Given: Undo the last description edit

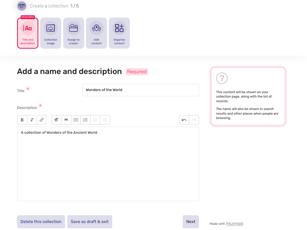Looking at the screenshot, I should 184,120.
